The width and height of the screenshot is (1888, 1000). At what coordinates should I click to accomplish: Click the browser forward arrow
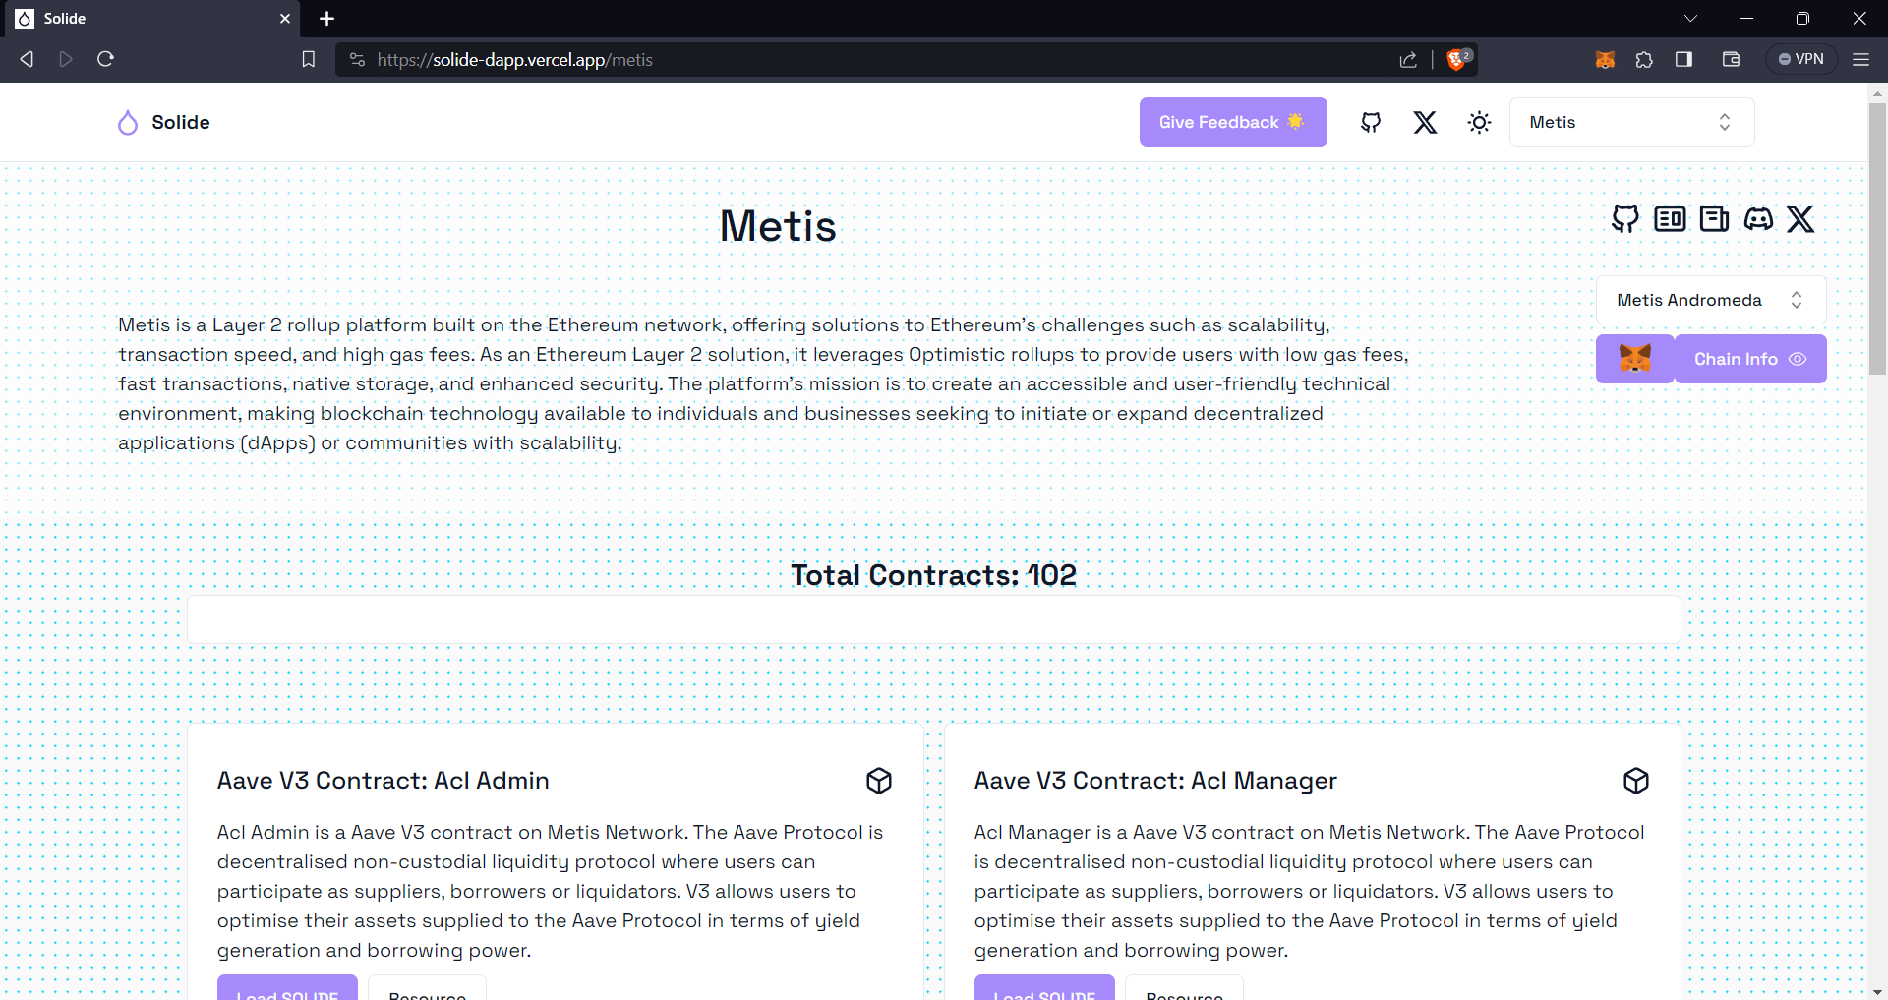66,59
